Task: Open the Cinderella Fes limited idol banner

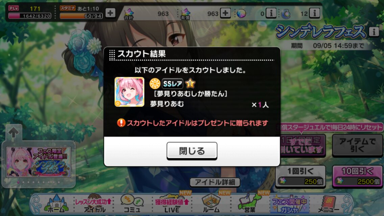Action: coord(39,162)
